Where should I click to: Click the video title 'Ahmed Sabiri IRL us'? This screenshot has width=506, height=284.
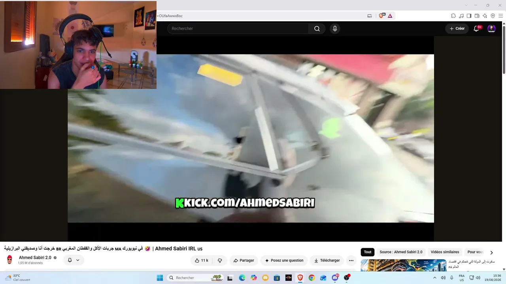click(x=179, y=248)
